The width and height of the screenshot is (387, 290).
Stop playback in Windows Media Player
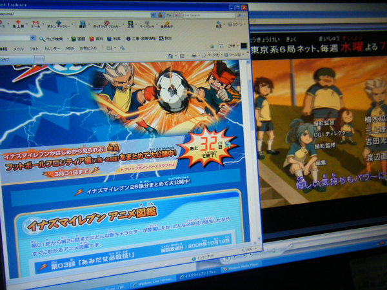(235, 257)
